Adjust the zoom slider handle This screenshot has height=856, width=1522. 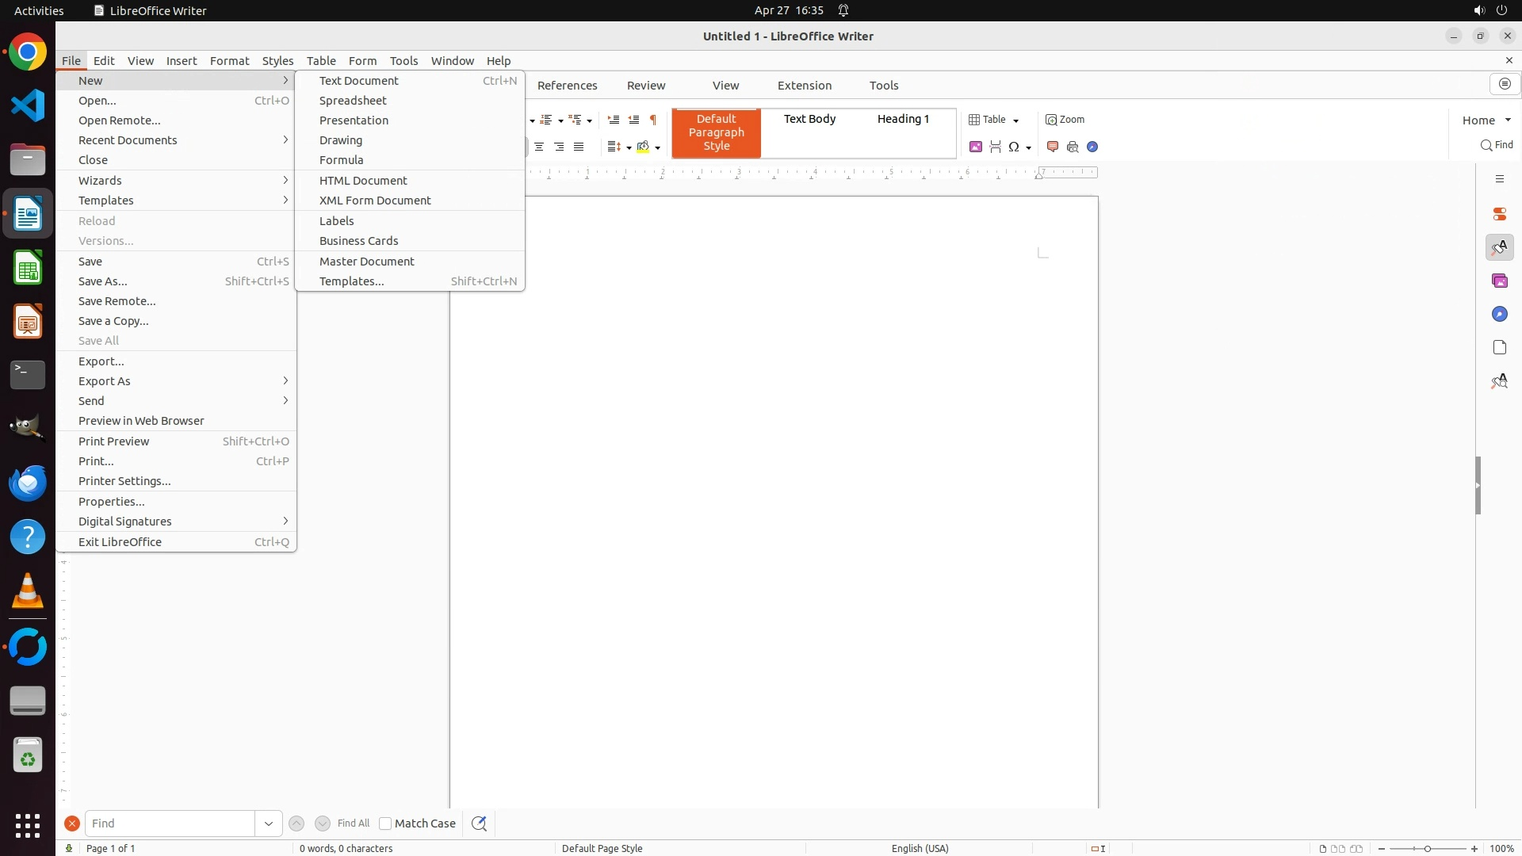pos(1427,848)
